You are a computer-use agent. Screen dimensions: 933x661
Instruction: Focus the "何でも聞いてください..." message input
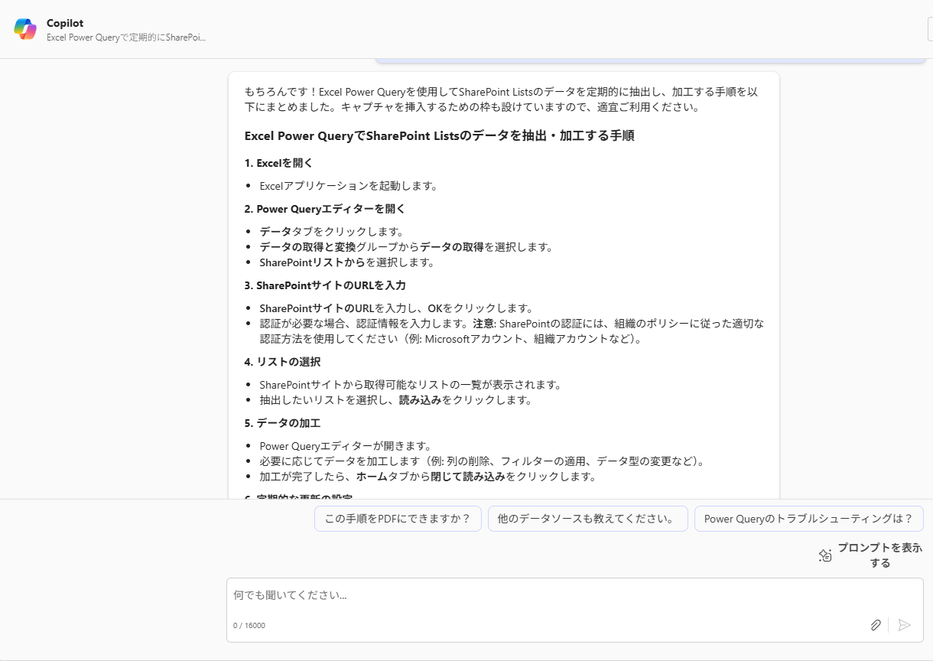(575, 595)
